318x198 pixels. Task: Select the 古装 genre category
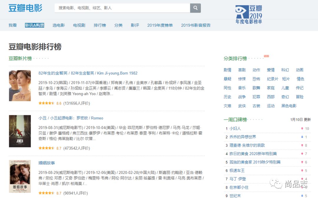point(256,106)
